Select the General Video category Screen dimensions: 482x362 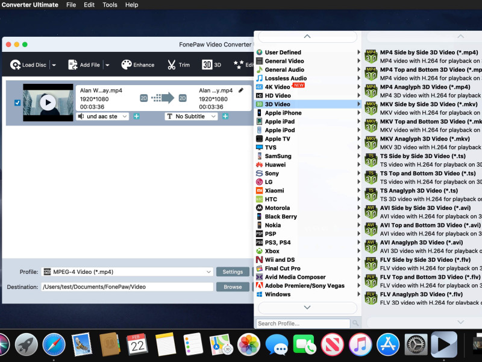tap(308, 61)
